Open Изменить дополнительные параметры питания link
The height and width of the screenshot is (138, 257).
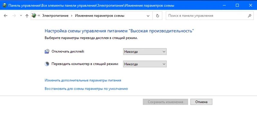83,80
